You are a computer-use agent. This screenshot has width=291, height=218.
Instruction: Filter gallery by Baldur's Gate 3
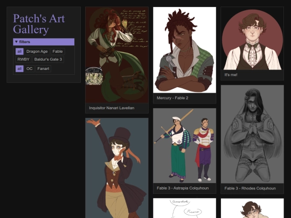tap(48, 60)
